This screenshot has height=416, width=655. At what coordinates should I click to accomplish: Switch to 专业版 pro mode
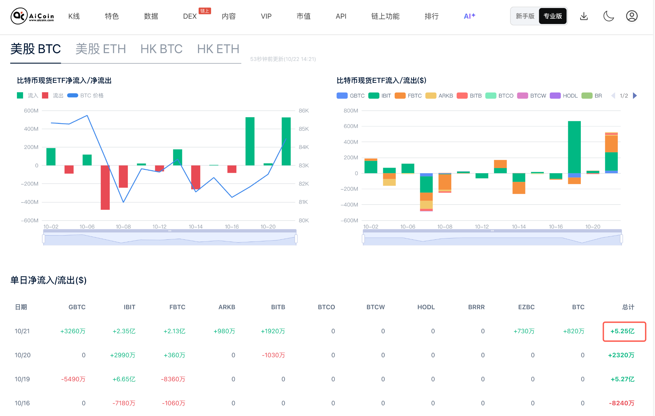point(553,16)
